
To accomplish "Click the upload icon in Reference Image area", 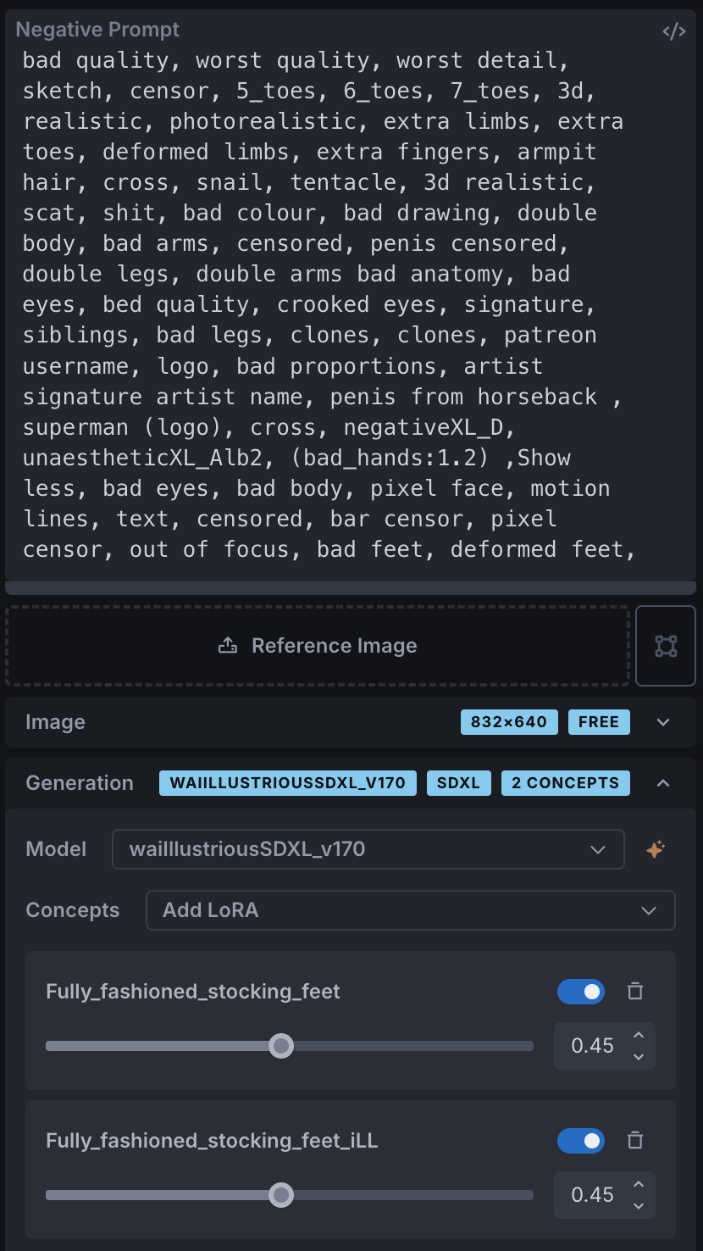I will point(227,646).
